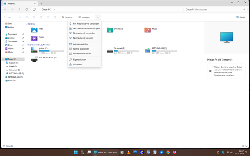The image size is (250, 156).
Task: Open VLC media player from taskbar
Action: [129, 153]
